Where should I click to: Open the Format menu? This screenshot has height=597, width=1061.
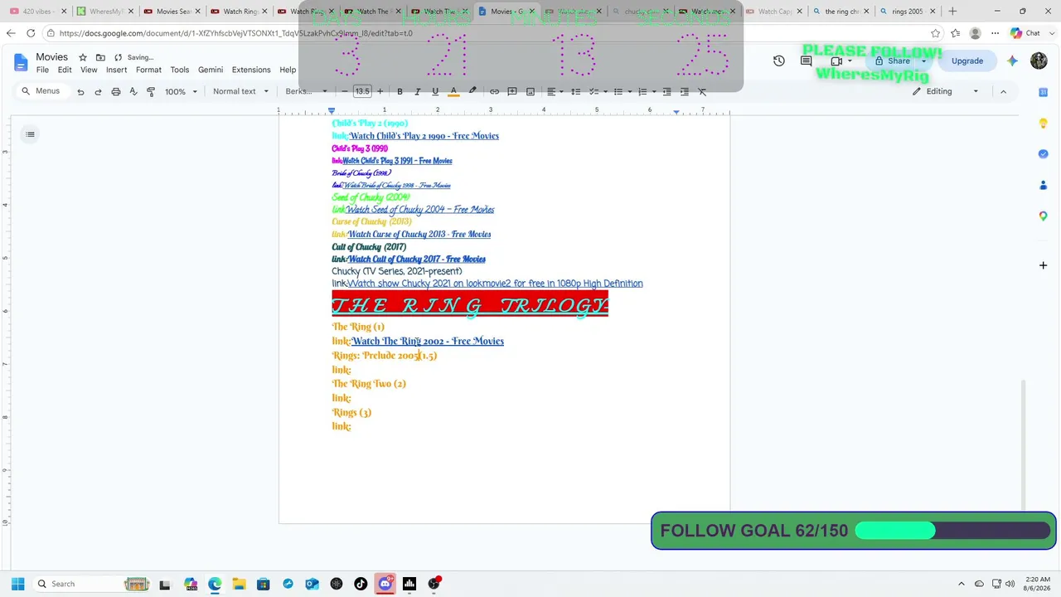coord(148,70)
